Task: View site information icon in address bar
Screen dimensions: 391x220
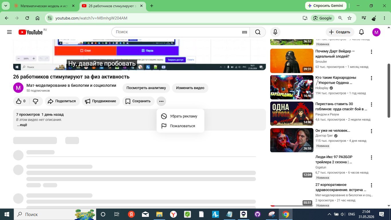Action: pyautogui.click(x=50, y=18)
